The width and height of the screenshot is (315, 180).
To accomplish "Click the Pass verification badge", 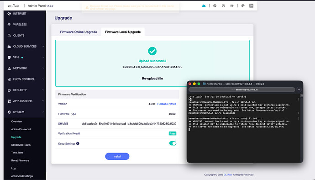I will click(x=173, y=133).
